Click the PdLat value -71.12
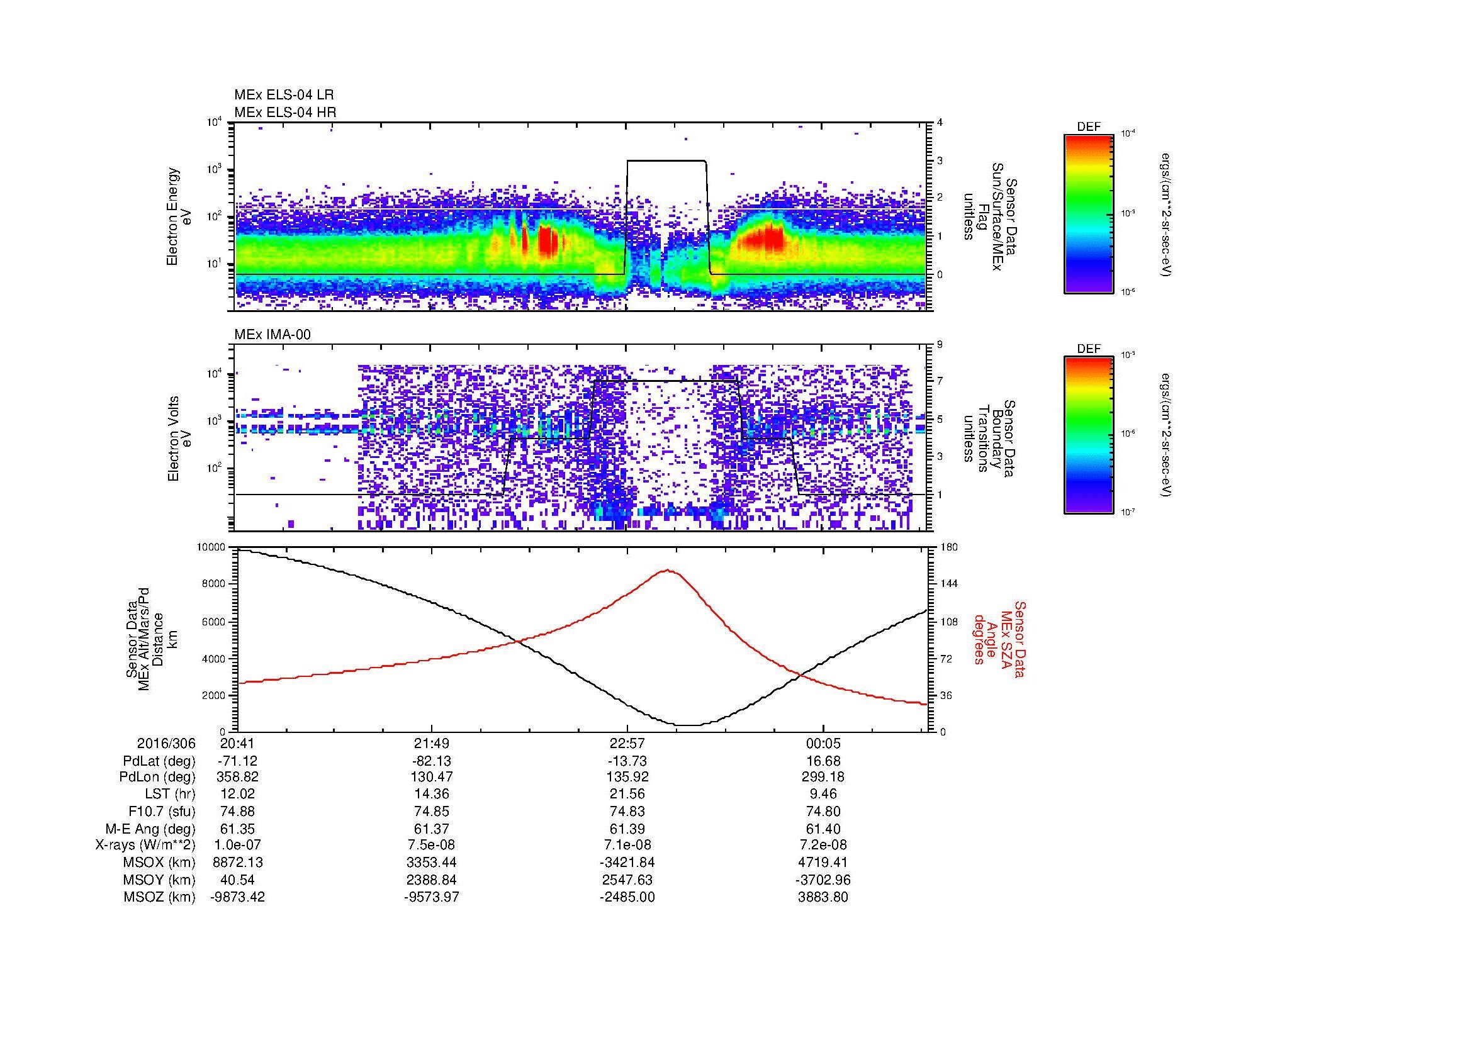 [x=238, y=761]
